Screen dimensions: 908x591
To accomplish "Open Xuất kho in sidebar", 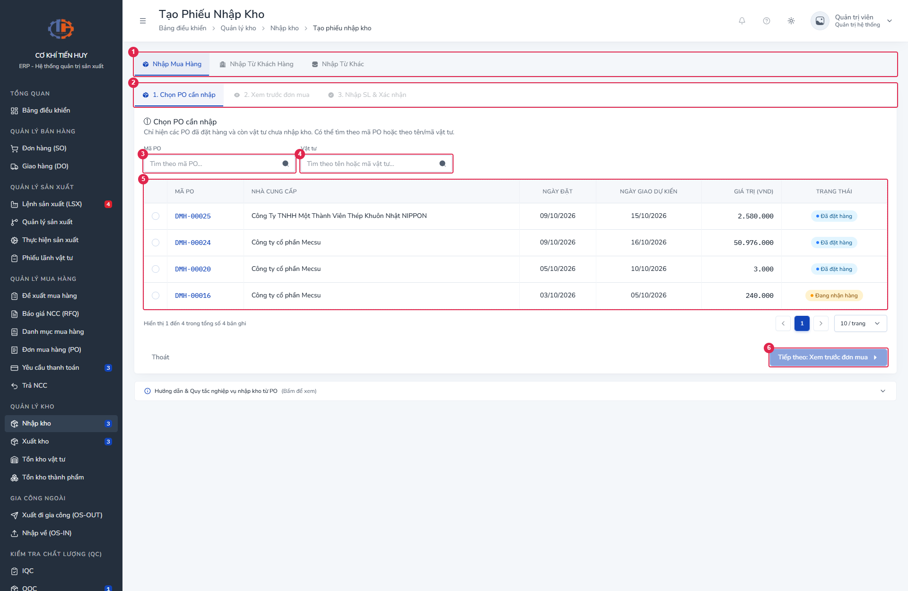I will (x=61, y=442).
